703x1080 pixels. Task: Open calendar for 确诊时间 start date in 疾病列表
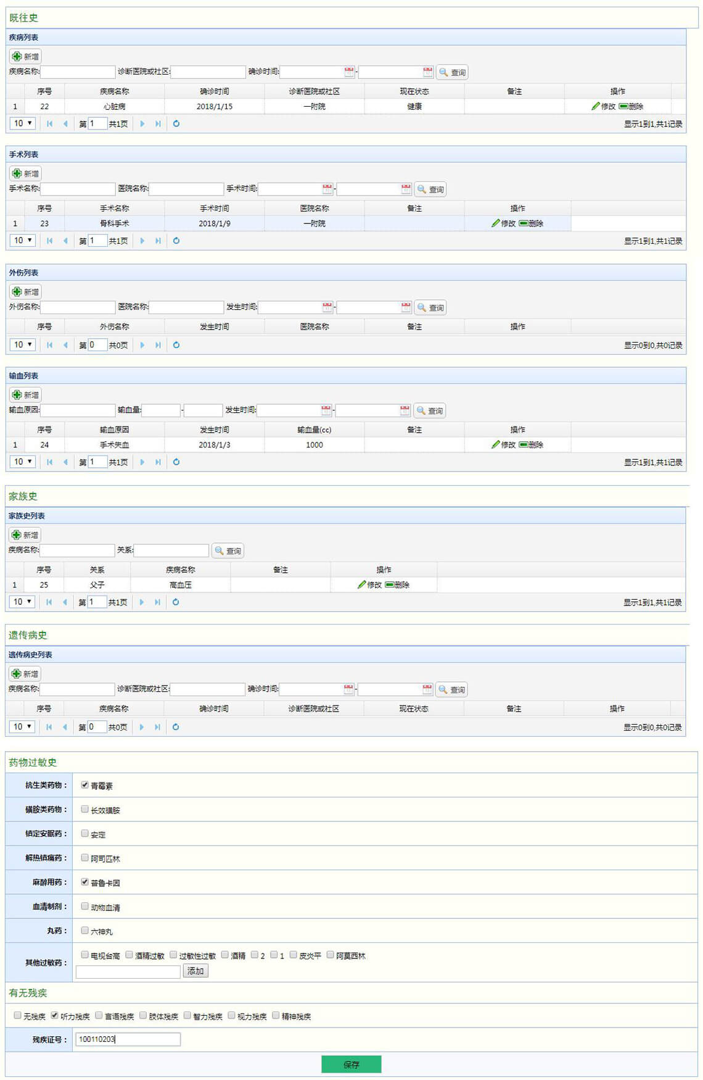click(349, 72)
